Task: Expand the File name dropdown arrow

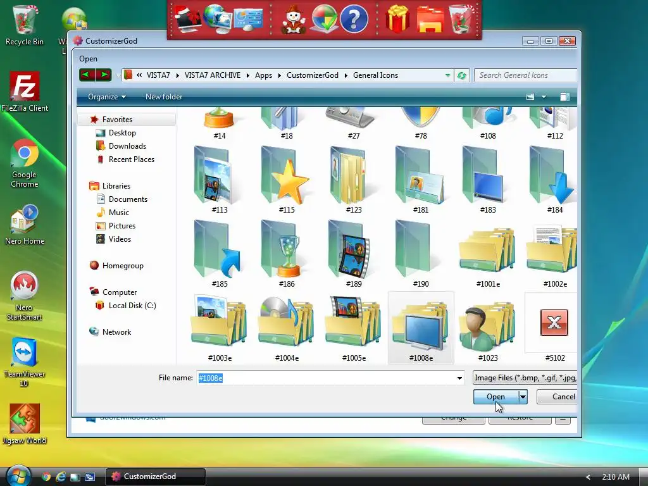Action: click(459, 378)
